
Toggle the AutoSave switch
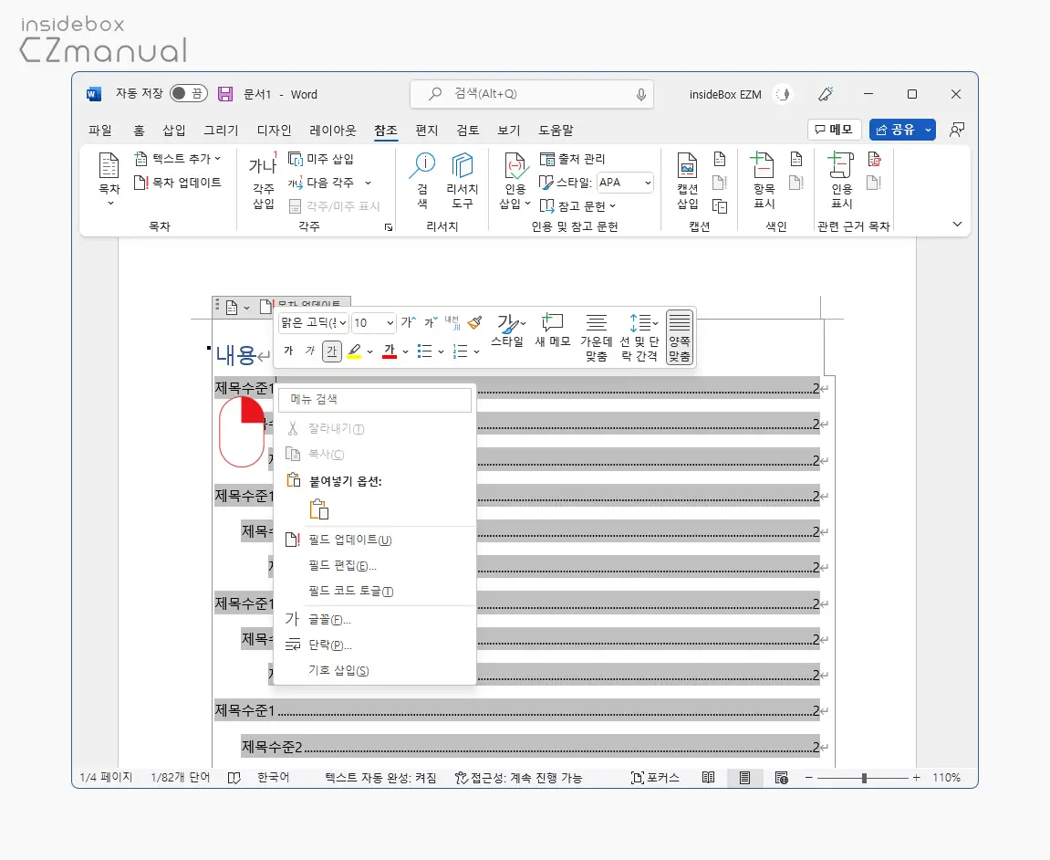[188, 94]
